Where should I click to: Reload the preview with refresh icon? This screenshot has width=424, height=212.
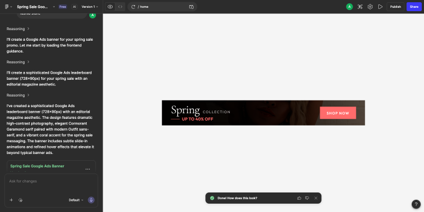coord(133,7)
